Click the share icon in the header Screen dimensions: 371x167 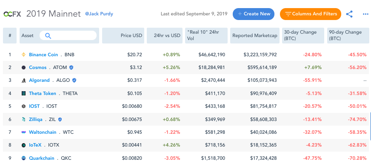tap(349, 14)
